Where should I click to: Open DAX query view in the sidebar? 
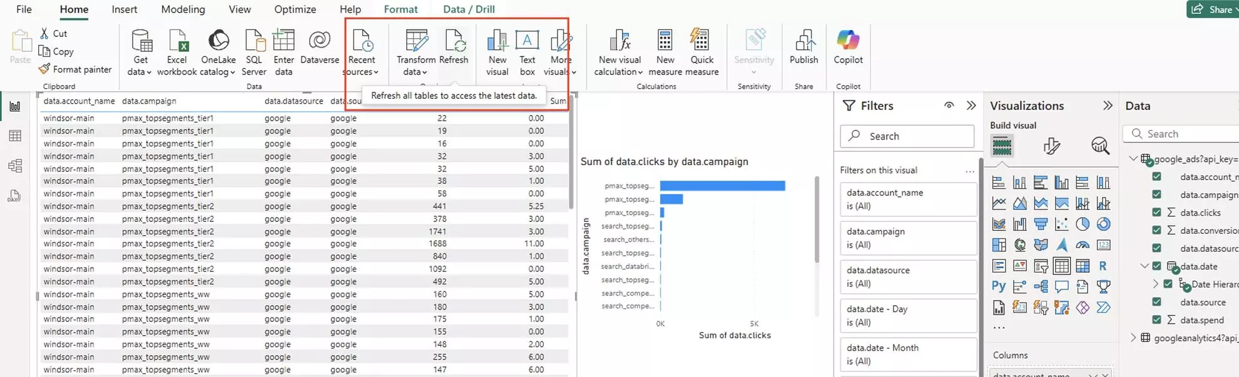tap(15, 196)
